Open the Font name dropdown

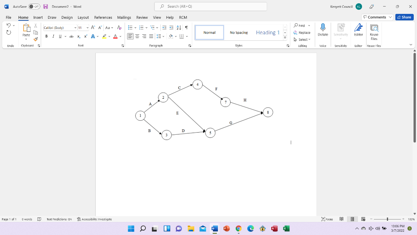click(x=75, y=28)
